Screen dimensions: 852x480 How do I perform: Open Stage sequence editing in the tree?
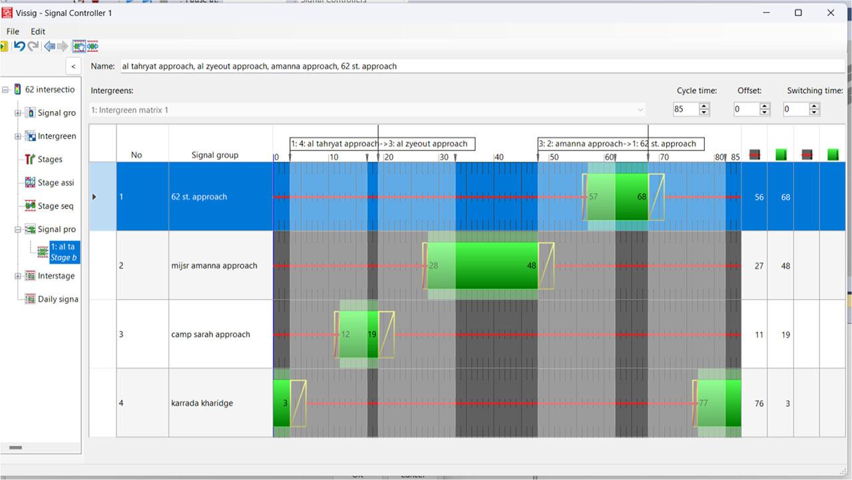[x=30, y=206]
